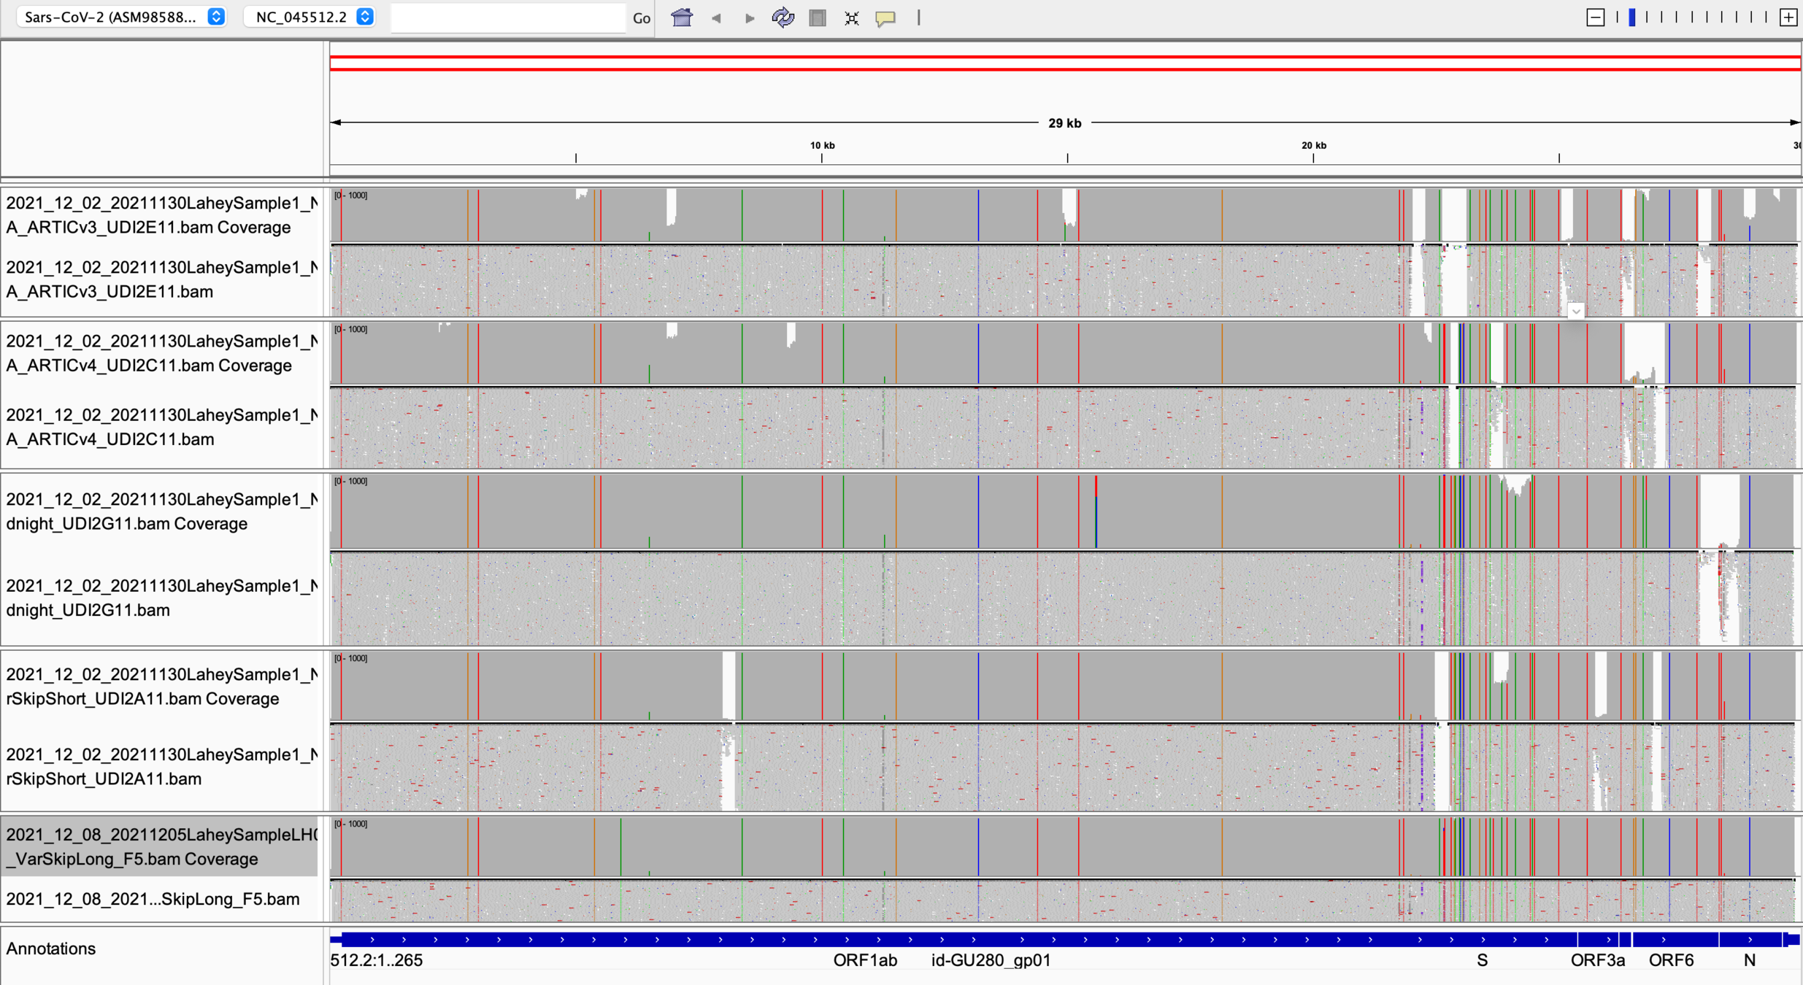Select ARTICv4_UDI2C11.bam Coverage track label

tap(161, 353)
